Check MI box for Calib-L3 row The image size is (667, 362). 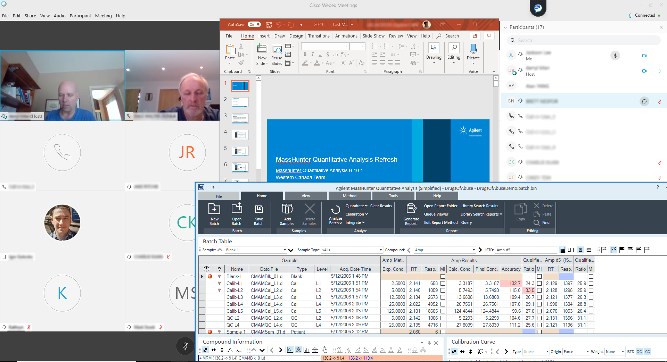(443, 297)
